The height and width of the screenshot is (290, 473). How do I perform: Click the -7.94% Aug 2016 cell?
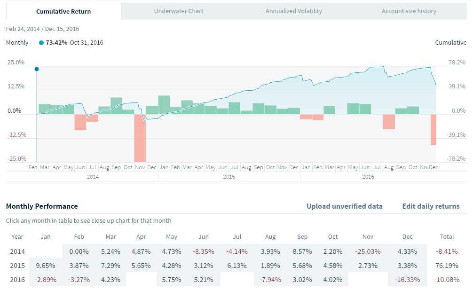270,280
